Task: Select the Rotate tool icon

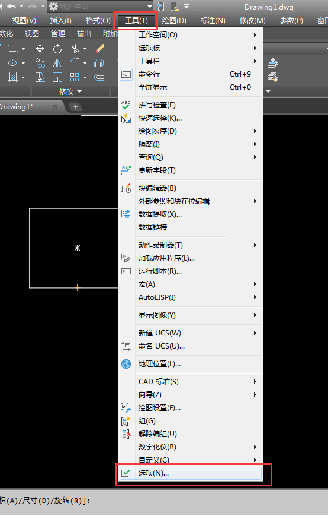Action: (x=57, y=49)
